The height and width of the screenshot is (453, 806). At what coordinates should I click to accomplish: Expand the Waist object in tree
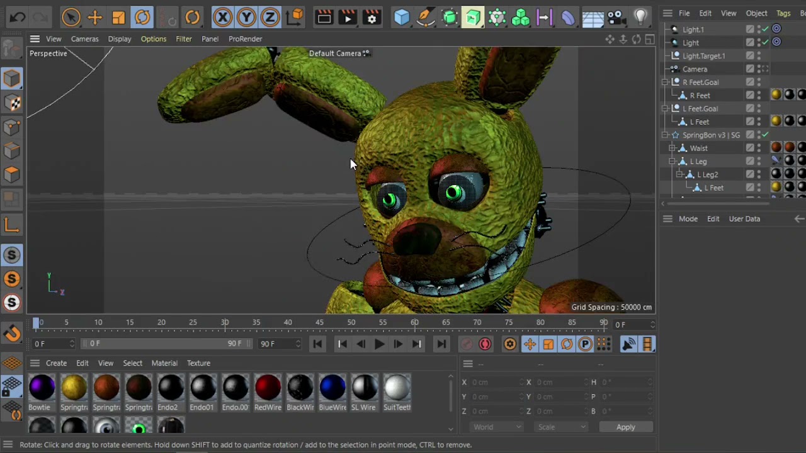click(x=673, y=148)
